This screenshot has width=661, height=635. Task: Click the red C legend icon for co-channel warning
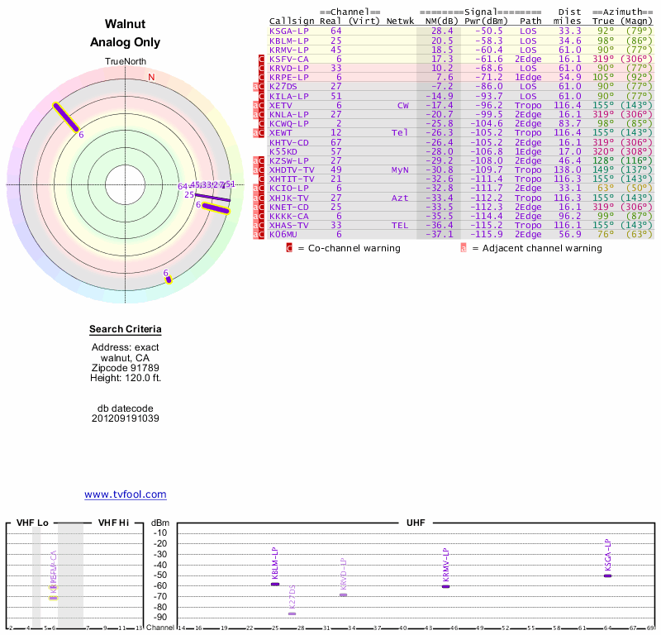(289, 248)
